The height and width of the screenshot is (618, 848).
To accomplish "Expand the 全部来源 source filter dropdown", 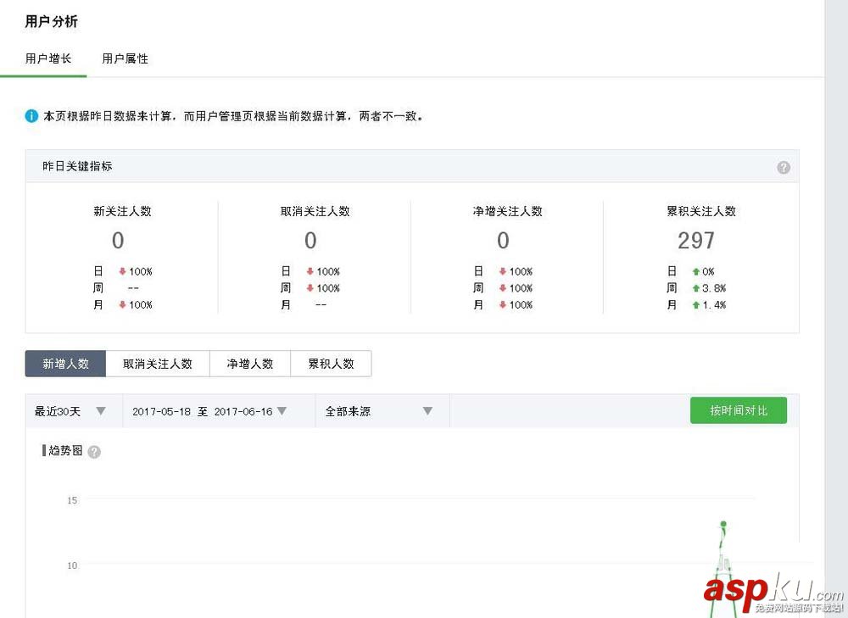I will [380, 409].
